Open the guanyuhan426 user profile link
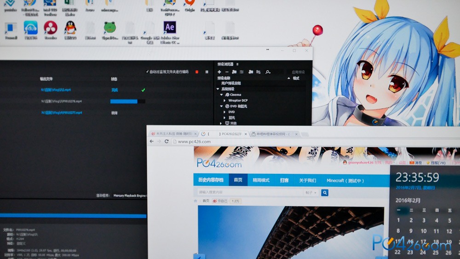Viewport: 460px width, 259px height. 361,162
